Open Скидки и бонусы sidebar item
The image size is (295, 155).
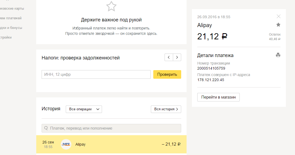[x=11, y=28]
